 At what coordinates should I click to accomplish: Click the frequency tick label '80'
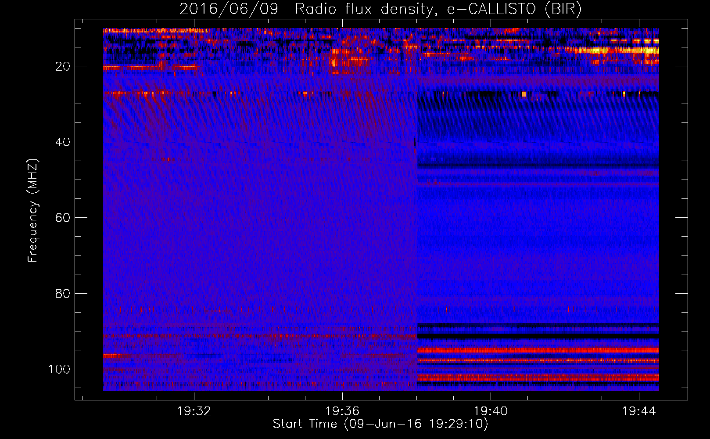coord(63,293)
